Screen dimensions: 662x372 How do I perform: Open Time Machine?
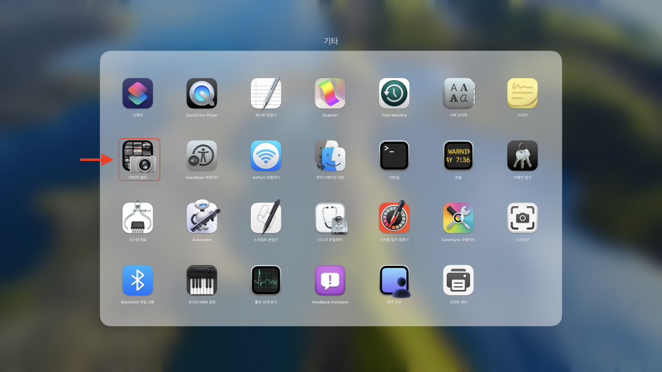pos(394,93)
